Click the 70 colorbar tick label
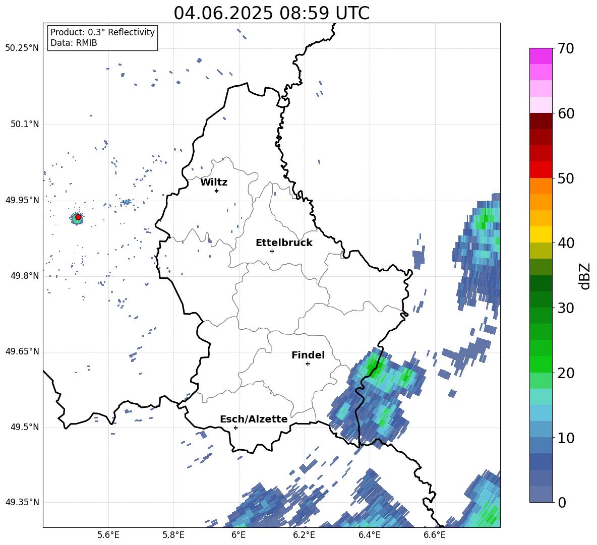 (x=565, y=49)
